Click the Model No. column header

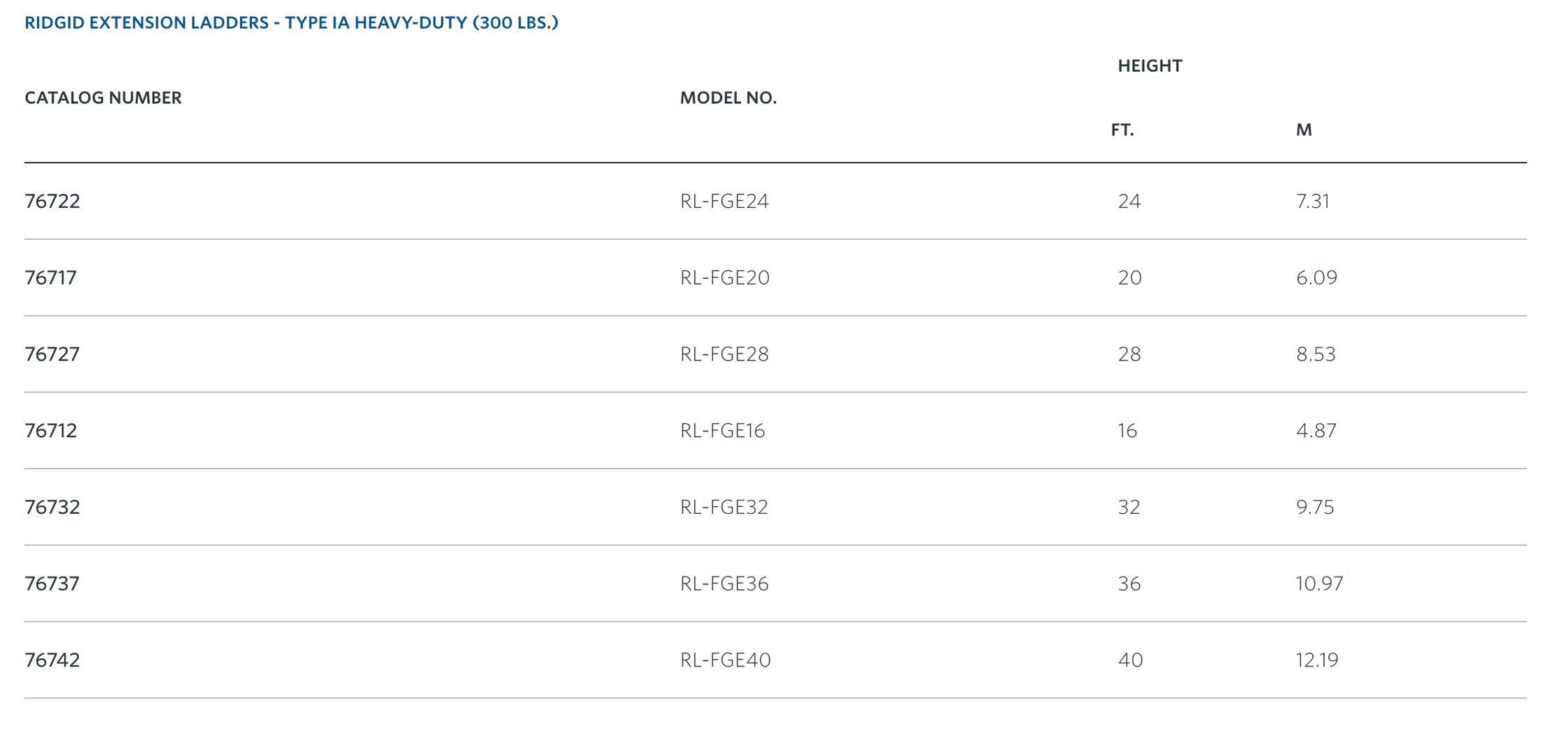pos(728,98)
